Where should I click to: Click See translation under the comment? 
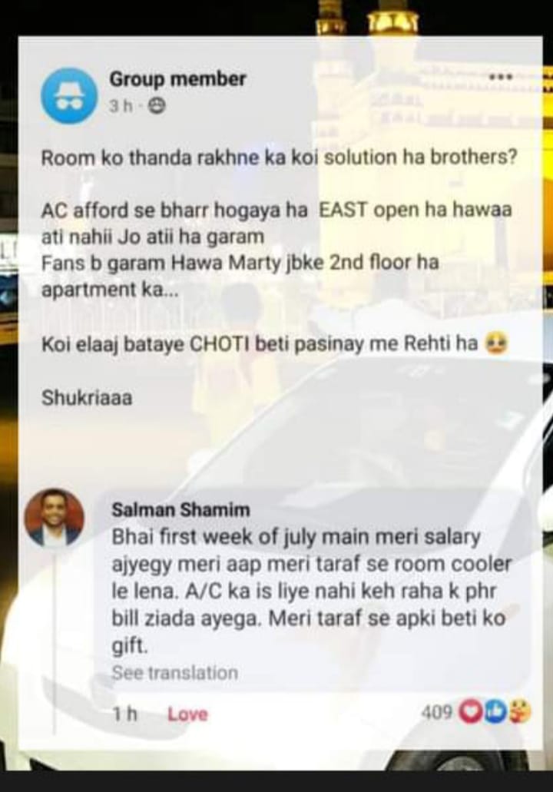pyautogui.click(x=175, y=673)
